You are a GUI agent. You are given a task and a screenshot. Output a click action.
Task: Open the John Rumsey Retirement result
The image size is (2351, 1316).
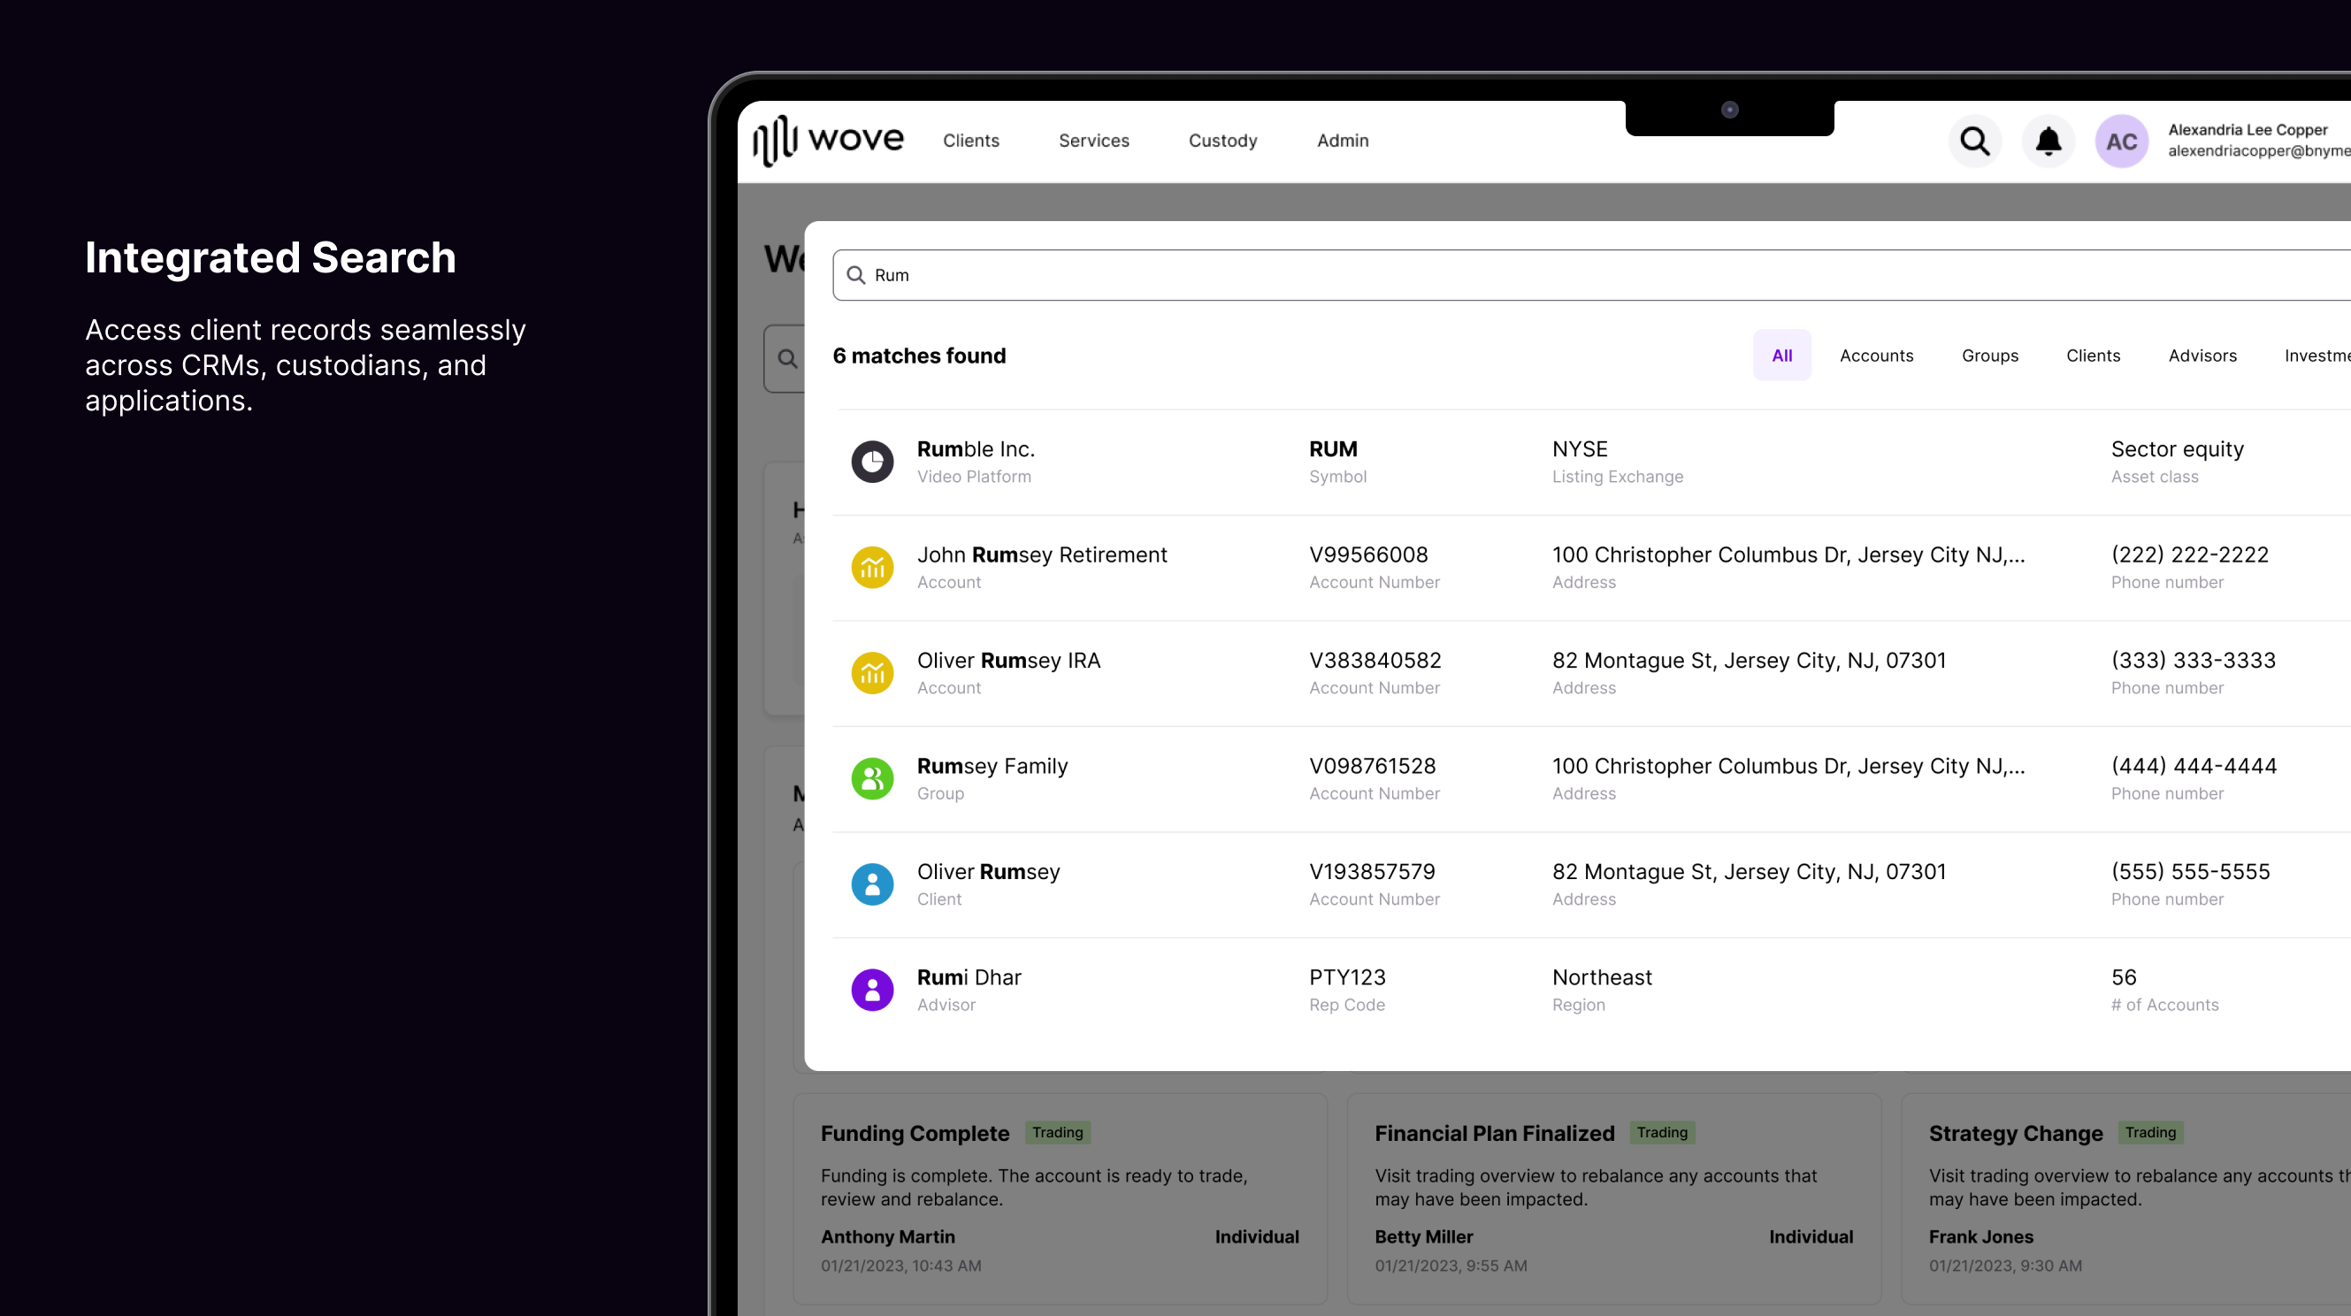point(1590,568)
